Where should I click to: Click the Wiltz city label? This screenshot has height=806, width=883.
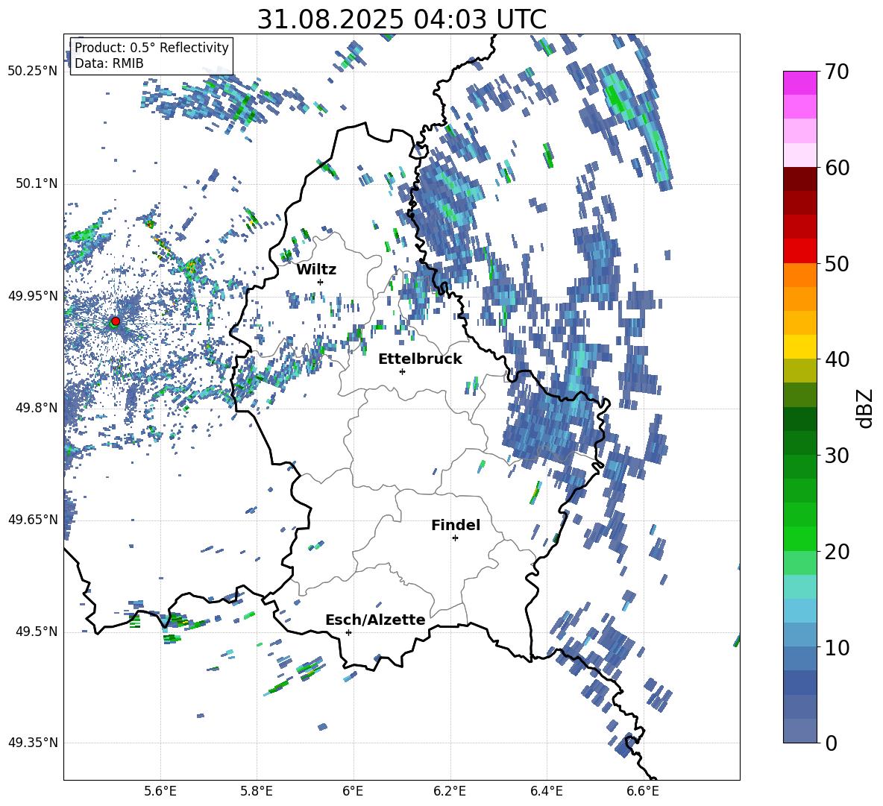pos(316,270)
